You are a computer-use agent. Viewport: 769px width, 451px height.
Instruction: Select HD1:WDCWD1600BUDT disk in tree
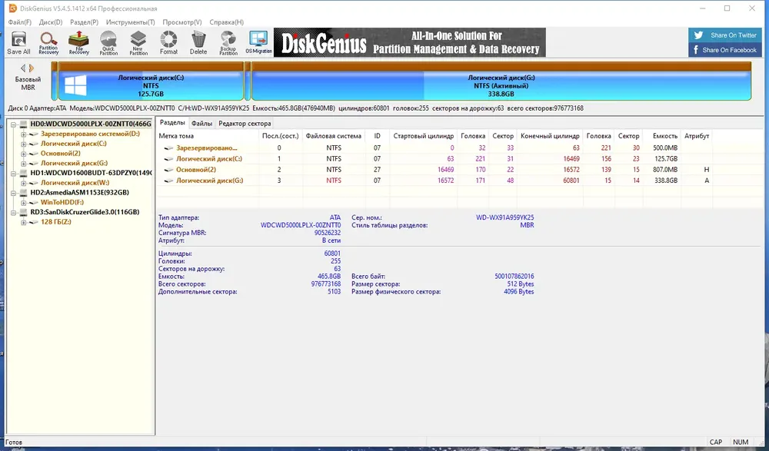[x=91, y=173]
